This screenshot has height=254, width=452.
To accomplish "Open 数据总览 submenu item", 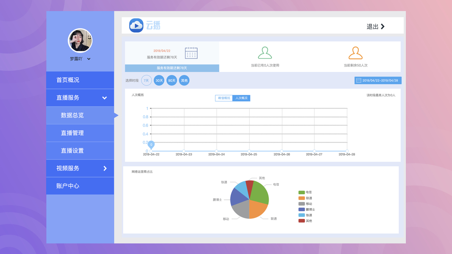I will pos(80,116).
